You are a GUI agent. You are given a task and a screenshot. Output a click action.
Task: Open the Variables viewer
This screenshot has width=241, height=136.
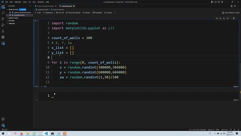click(x=98, y=12)
